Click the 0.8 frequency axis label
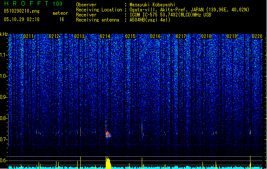267x169 pixels. [x=3, y=118]
